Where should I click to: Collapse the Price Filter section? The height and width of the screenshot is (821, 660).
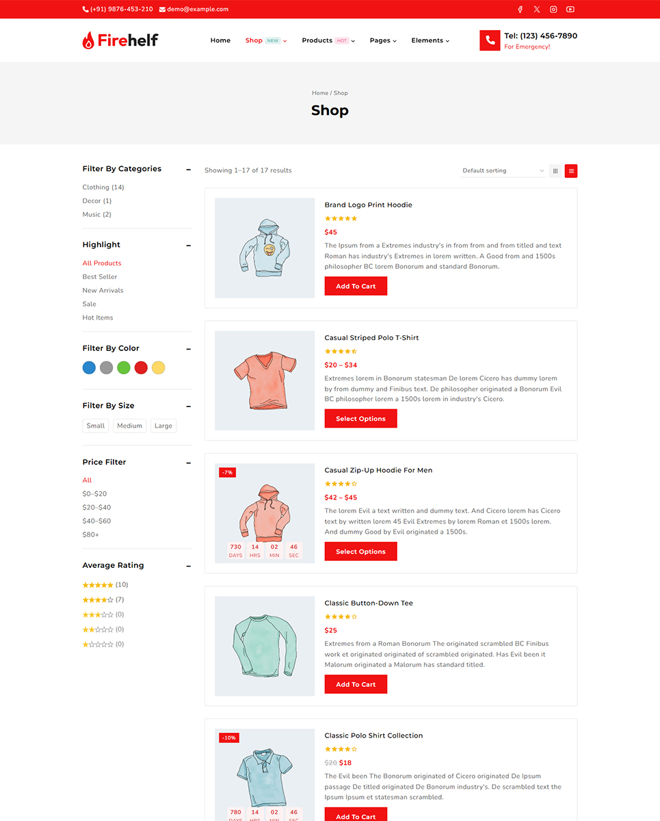coord(188,463)
